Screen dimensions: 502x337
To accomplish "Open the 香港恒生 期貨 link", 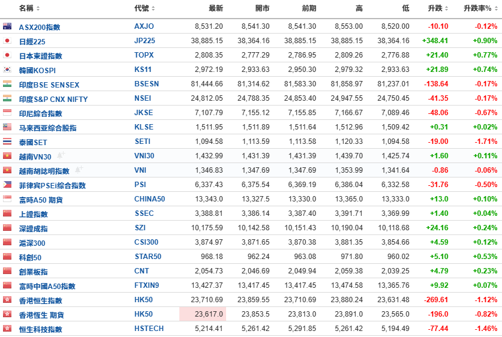I will click(41, 315).
